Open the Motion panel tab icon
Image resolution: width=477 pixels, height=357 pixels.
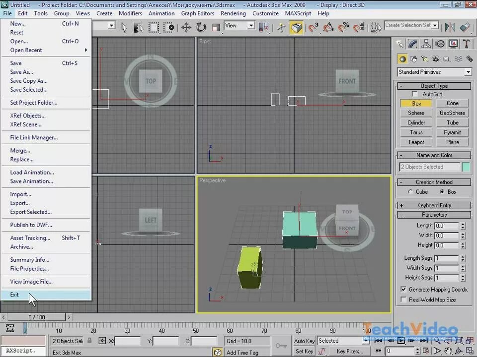(x=440, y=44)
